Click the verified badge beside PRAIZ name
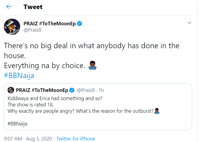Viewport: 199px width, 142px height. click(x=80, y=23)
